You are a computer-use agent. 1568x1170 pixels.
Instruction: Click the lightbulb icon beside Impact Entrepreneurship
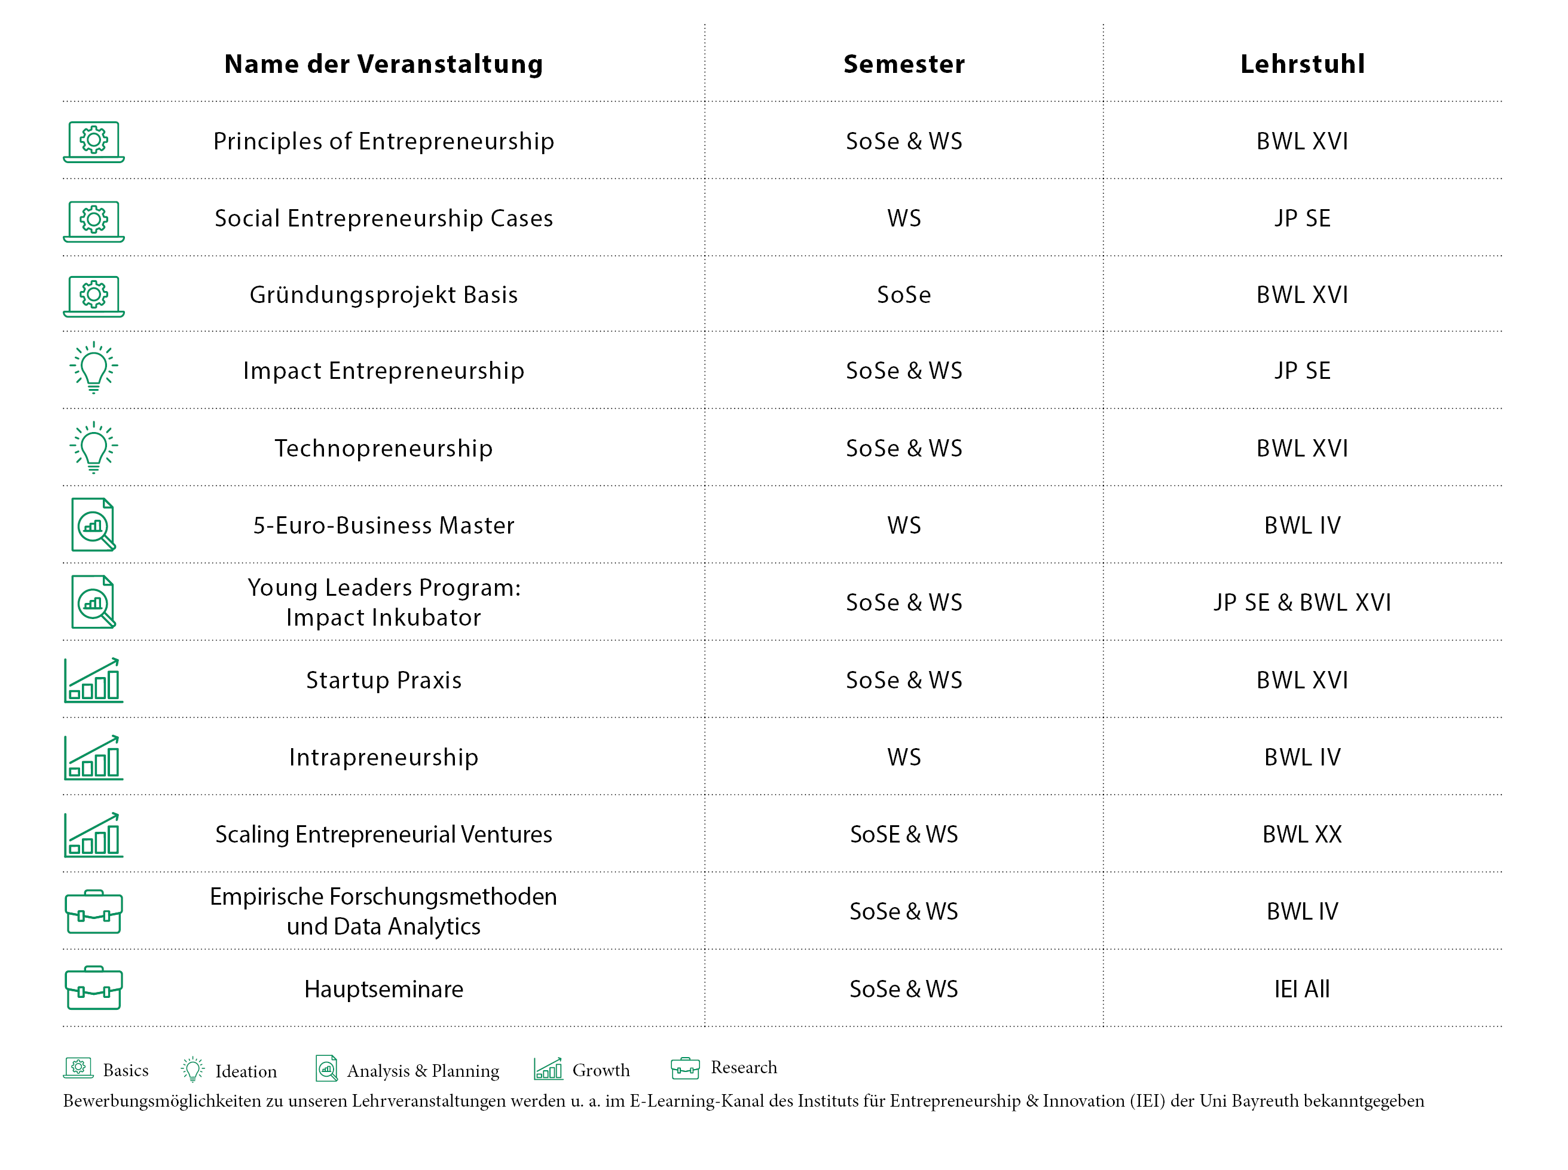[x=93, y=367]
